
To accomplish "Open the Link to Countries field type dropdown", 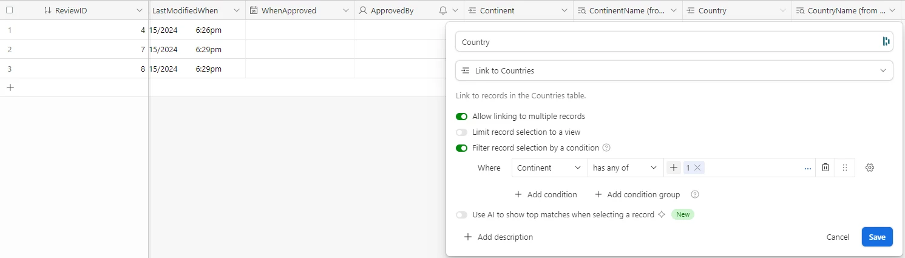I will tap(674, 70).
